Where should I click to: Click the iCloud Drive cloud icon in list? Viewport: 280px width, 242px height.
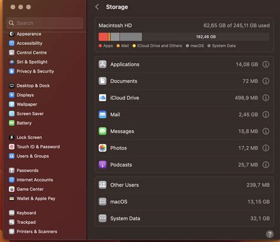[103, 98]
